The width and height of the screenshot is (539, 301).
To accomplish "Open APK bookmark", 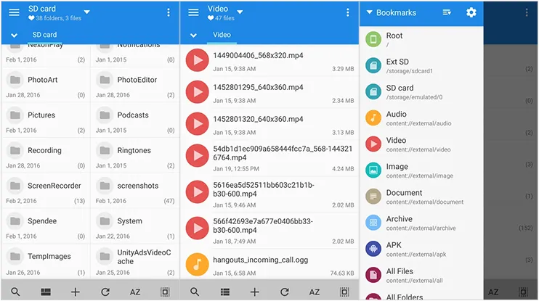I will coord(421,249).
